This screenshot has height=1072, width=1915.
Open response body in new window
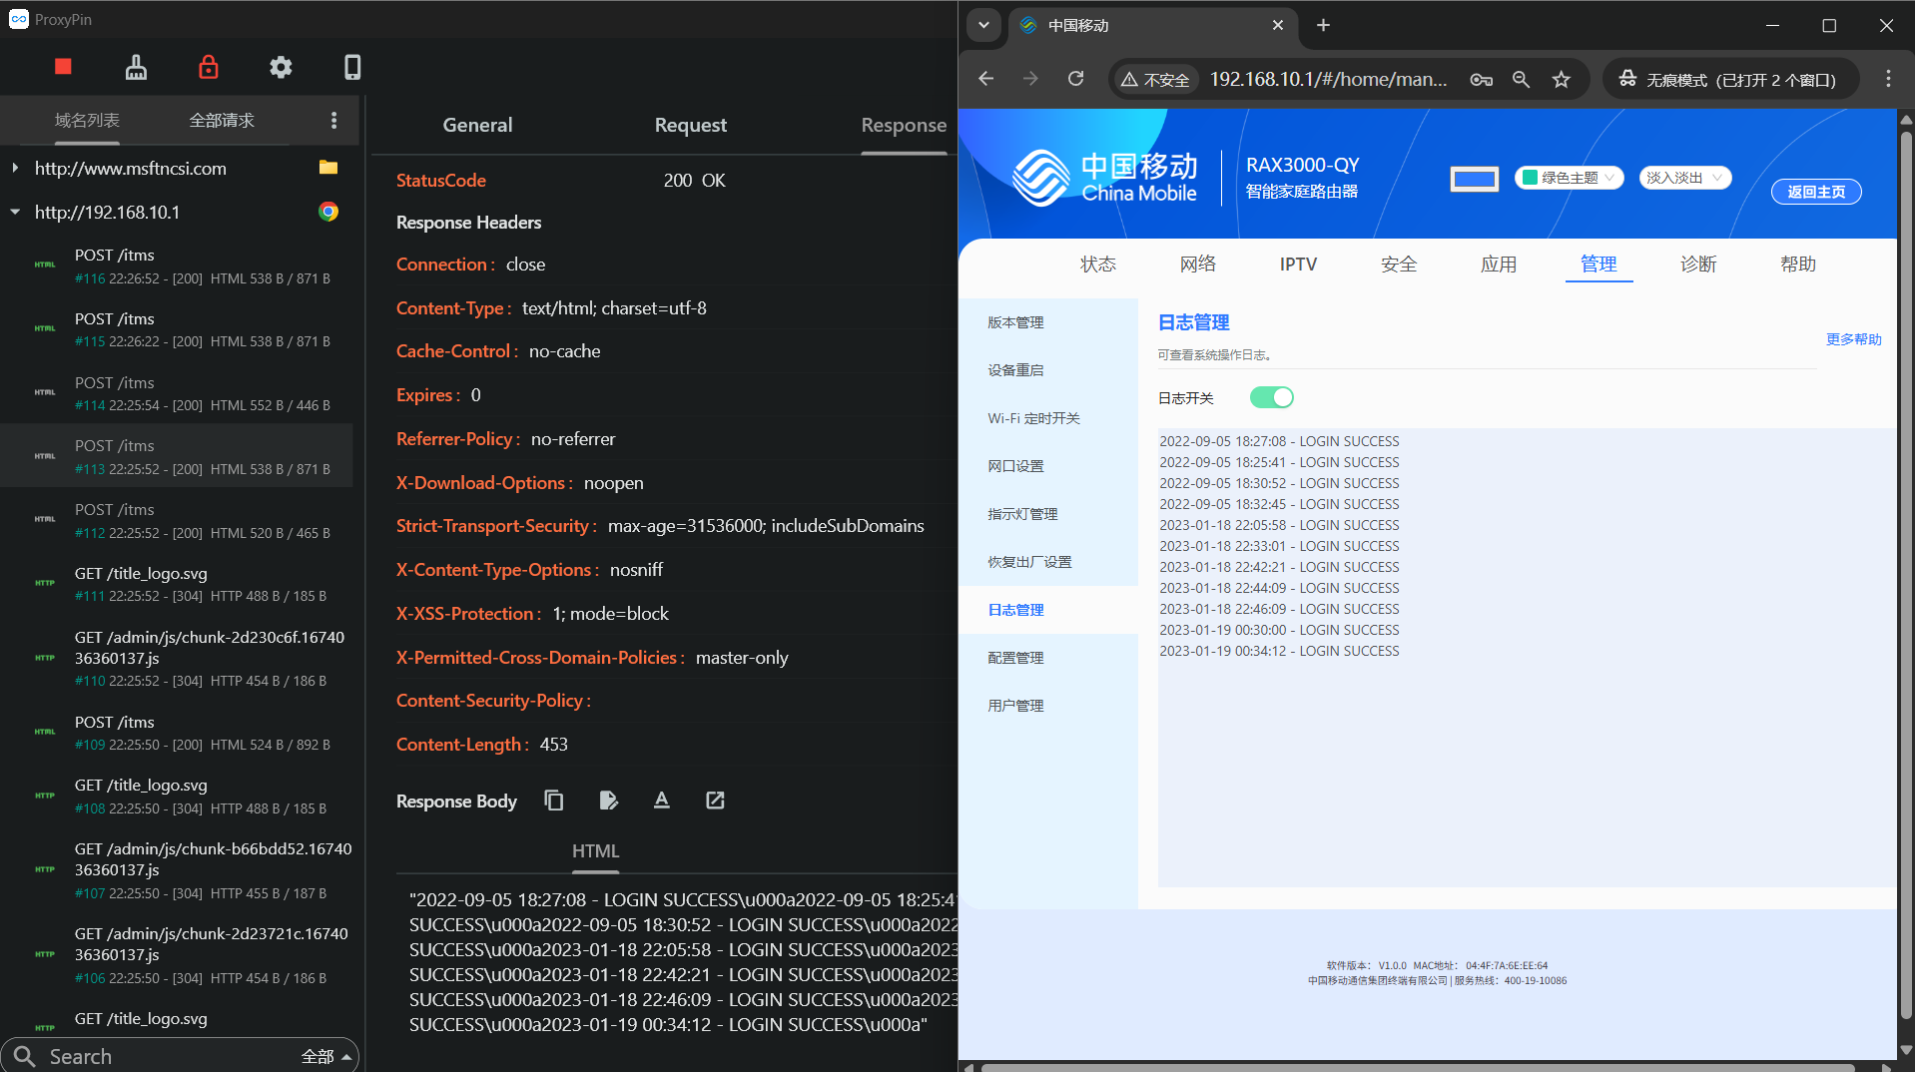point(715,801)
